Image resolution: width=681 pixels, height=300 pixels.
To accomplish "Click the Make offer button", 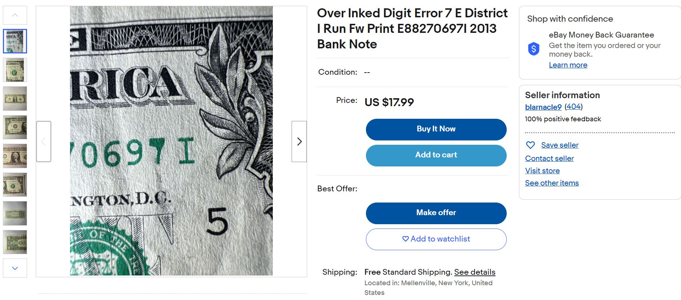I will 436,213.
